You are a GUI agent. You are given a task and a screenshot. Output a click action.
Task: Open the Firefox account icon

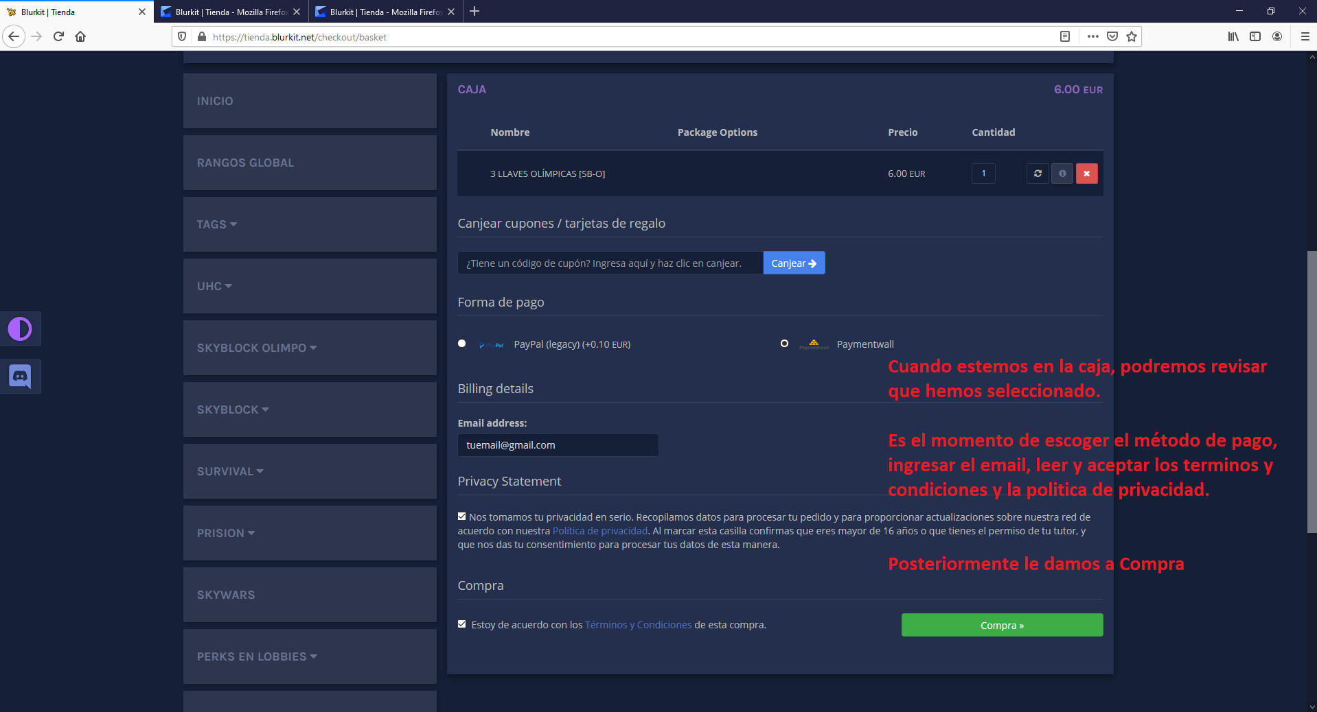coord(1277,36)
